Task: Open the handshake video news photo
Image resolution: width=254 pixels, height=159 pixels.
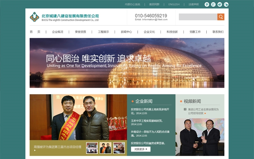Action: pos(200,137)
